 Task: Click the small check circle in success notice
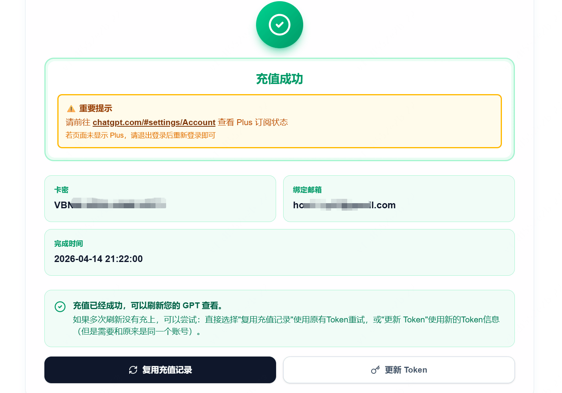click(60, 306)
